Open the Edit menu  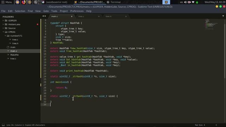[x=10, y=11]
